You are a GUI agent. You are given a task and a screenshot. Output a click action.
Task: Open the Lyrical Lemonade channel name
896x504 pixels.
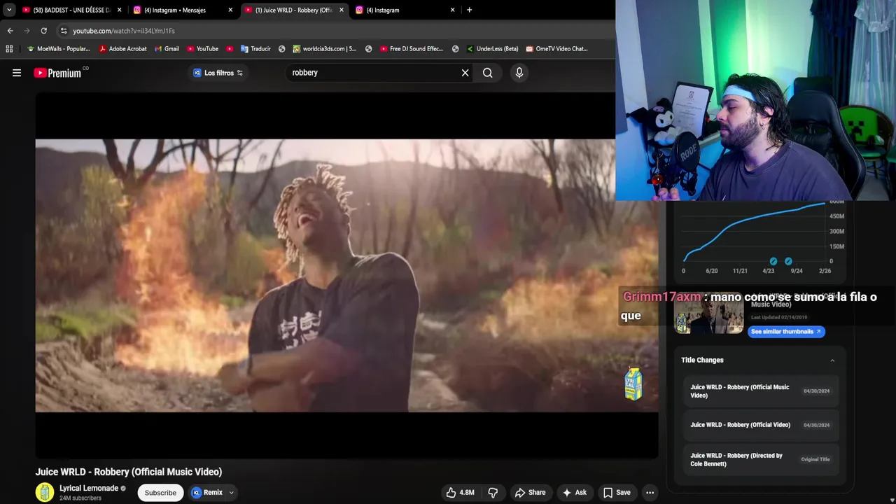89,488
